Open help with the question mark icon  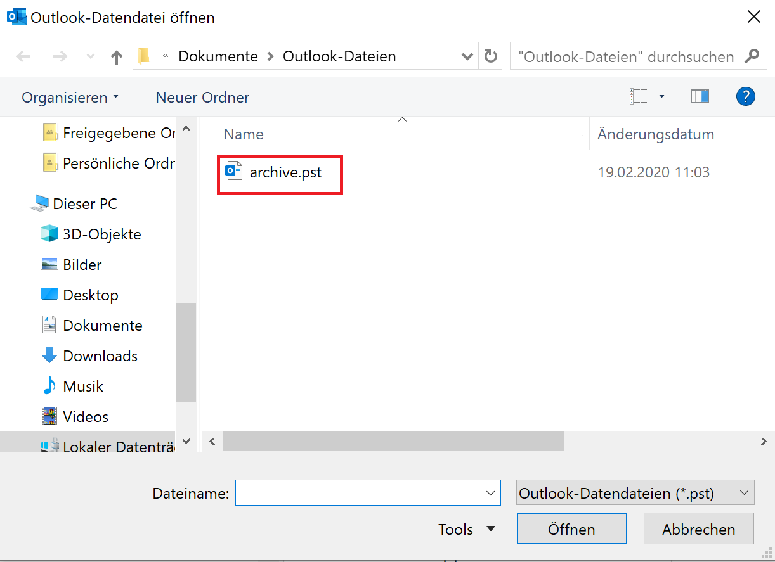click(x=745, y=96)
